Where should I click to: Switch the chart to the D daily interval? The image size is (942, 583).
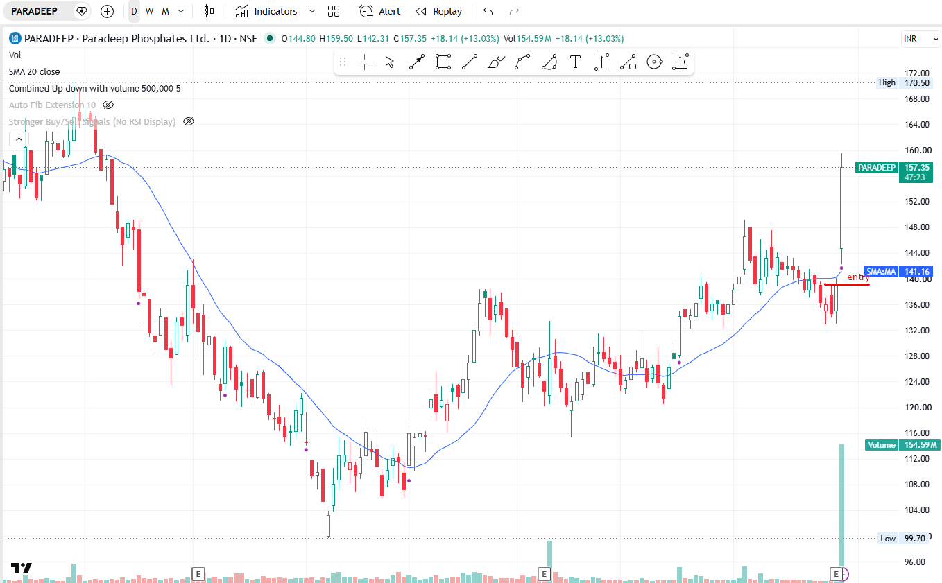tap(134, 11)
